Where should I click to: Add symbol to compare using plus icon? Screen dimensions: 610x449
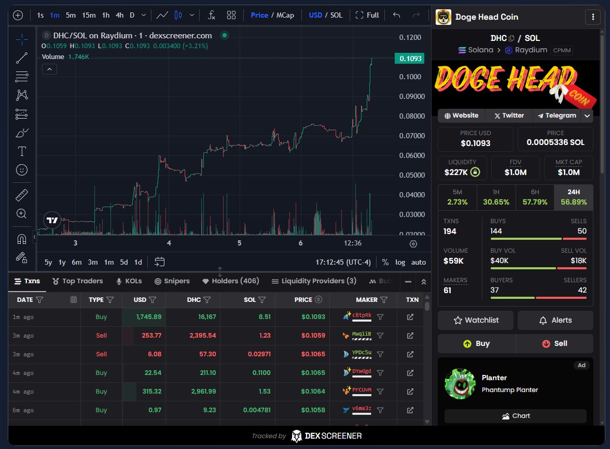tap(18, 15)
